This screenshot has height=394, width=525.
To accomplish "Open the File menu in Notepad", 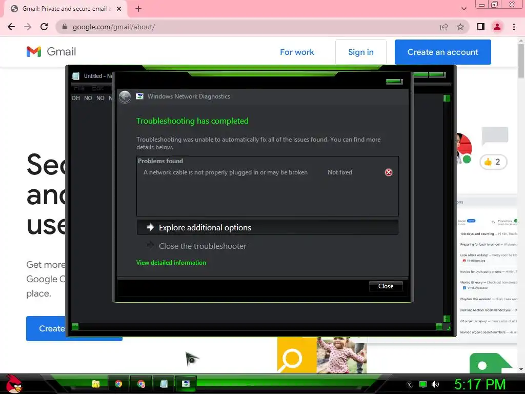I will pos(79,88).
